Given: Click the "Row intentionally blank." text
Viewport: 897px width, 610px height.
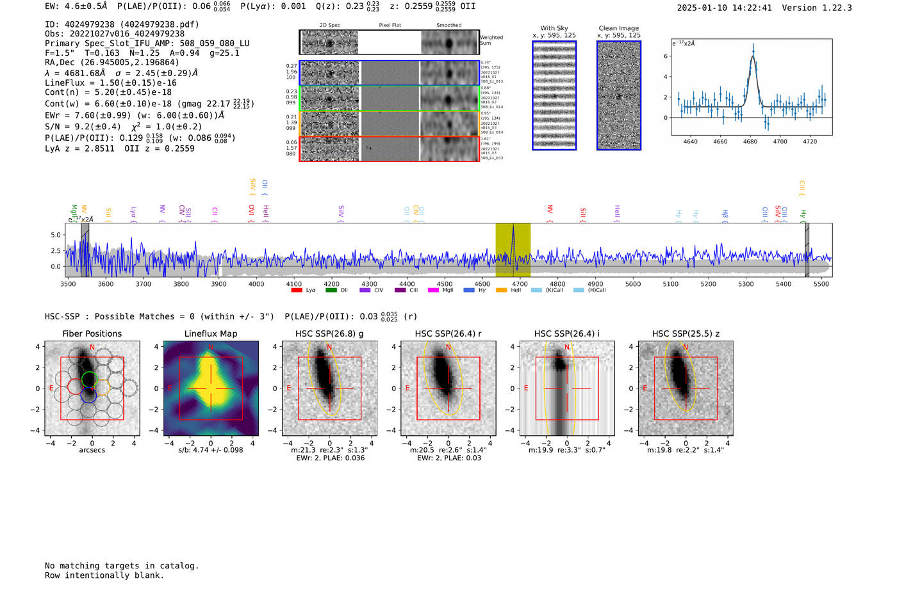Looking at the screenshot, I should coord(104,575).
